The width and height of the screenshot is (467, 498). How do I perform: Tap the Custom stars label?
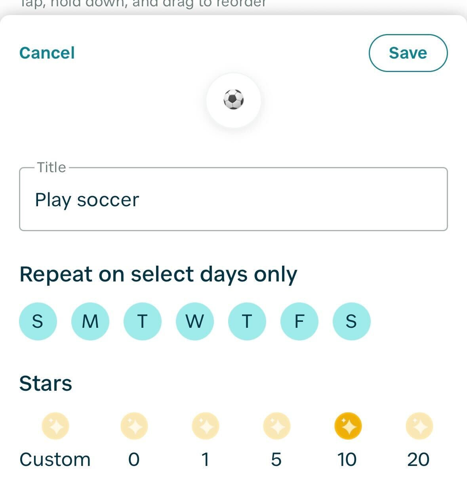(55, 460)
